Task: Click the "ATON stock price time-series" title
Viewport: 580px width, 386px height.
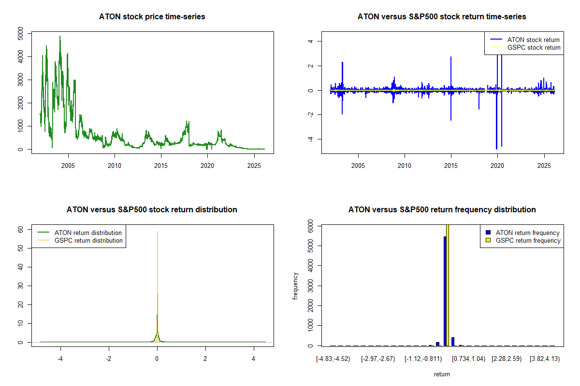Action: 152,17
